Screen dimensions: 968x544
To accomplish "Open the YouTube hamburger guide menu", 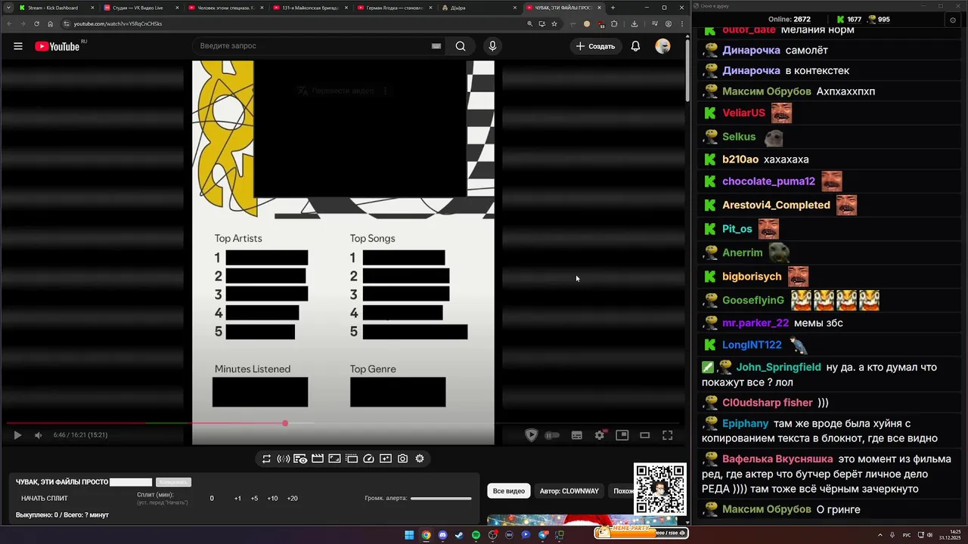I will pyautogui.click(x=18, y=46).
